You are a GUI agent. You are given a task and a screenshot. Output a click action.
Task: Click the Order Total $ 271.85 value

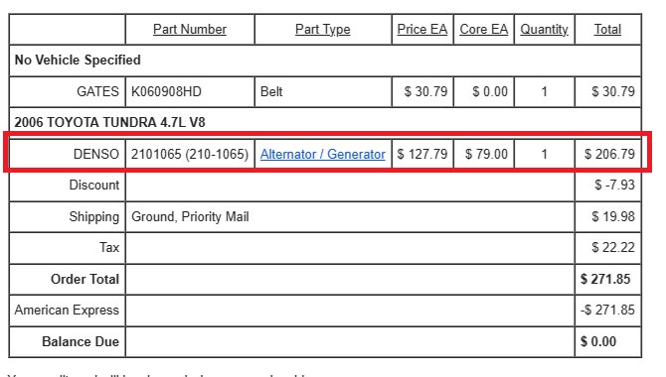pyautogui.click(x=605, y=279)
